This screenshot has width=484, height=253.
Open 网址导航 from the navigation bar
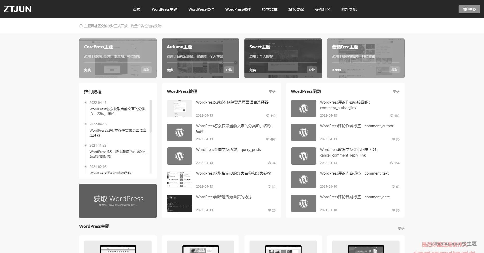point(349,9)
